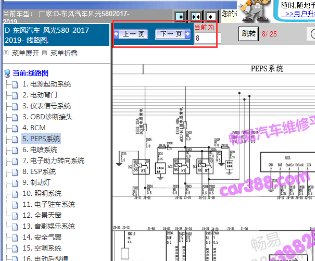Click the page icon beside 电子助力转向系统
The height and width of the screenshot is (261, 315).
15,161
